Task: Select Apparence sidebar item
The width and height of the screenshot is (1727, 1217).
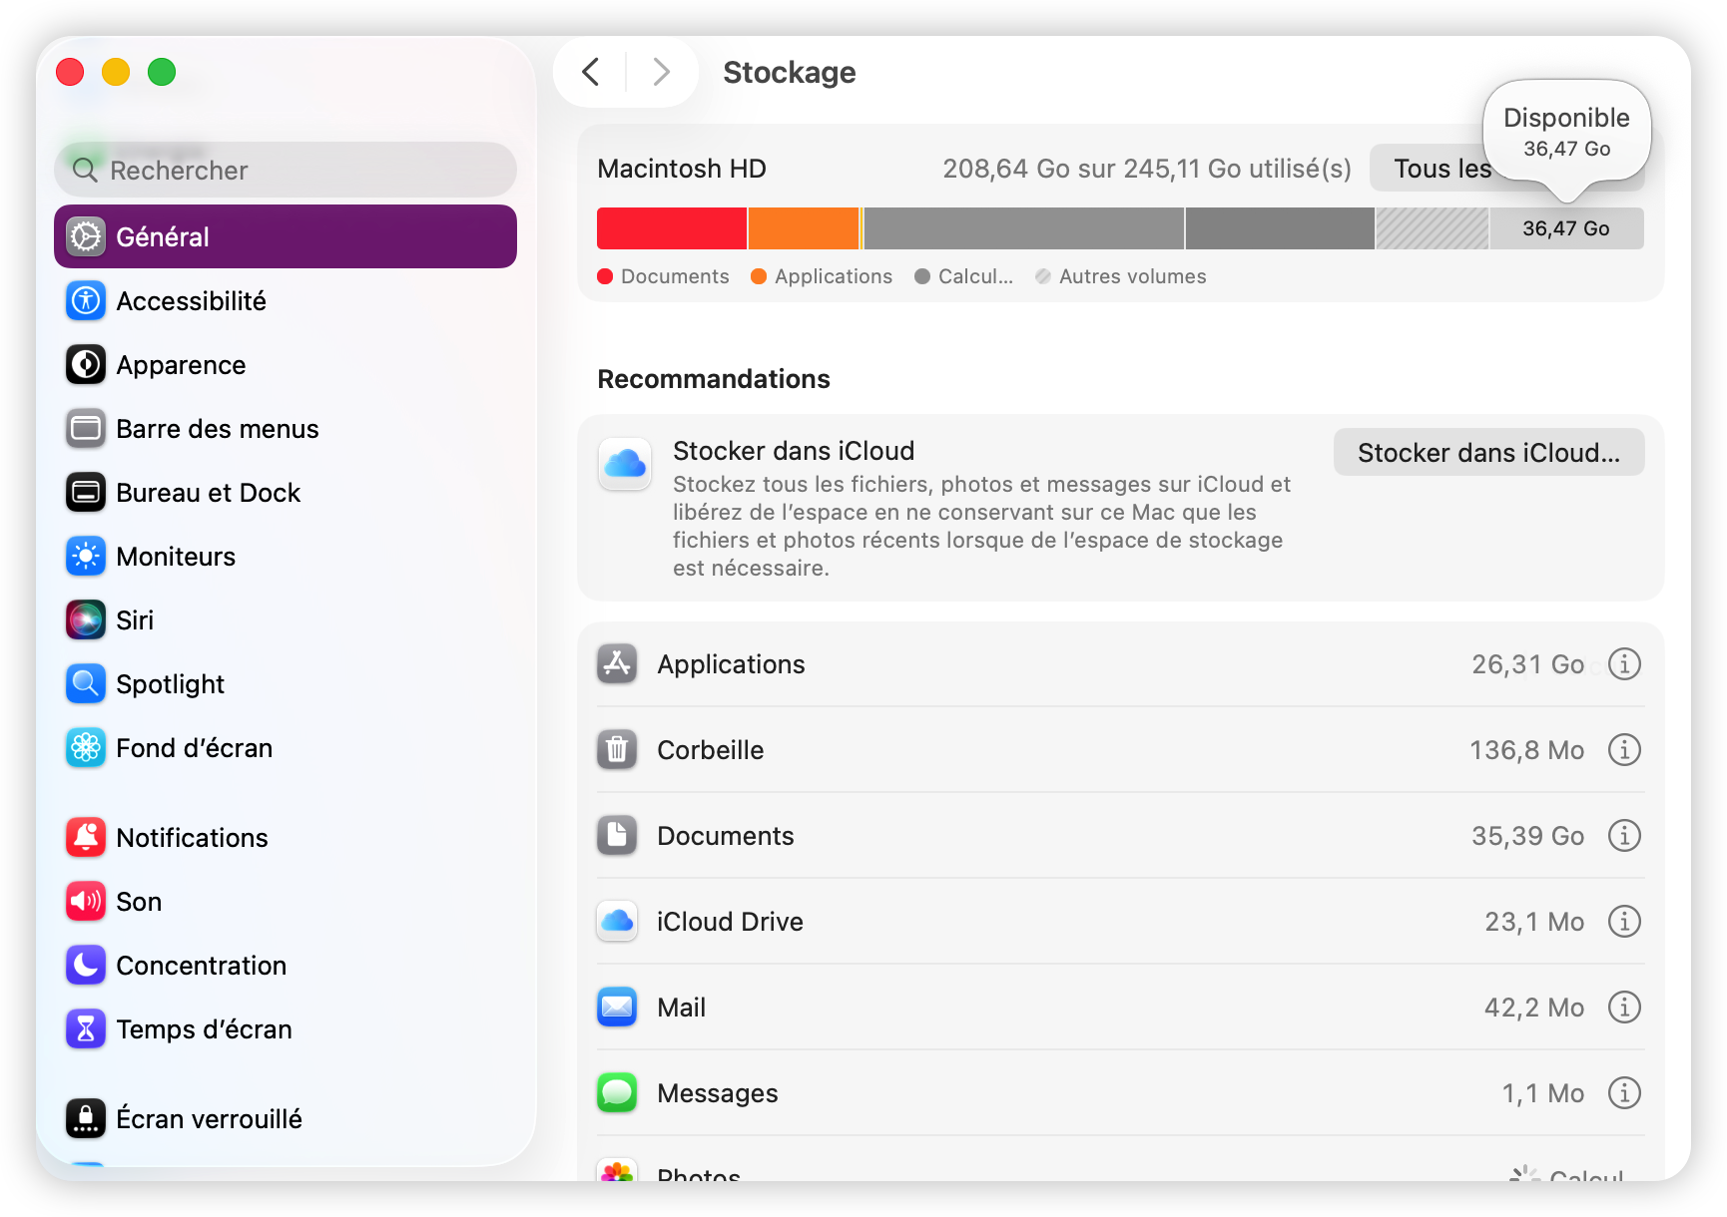Action: (x=286, y=364)
